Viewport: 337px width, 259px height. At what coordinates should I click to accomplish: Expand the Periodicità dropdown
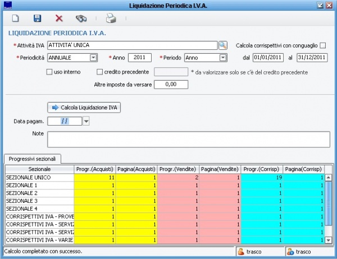(x=93, y=57)
